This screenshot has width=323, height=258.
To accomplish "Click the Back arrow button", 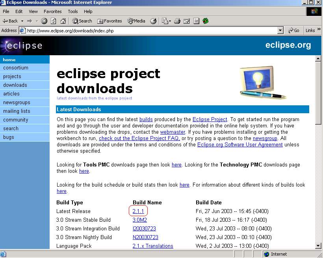I will [x=10, y=21].
